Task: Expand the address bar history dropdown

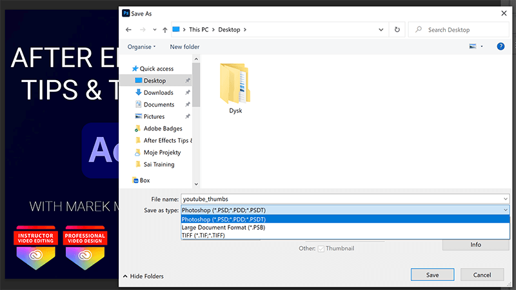Action: tap(381, 30)
